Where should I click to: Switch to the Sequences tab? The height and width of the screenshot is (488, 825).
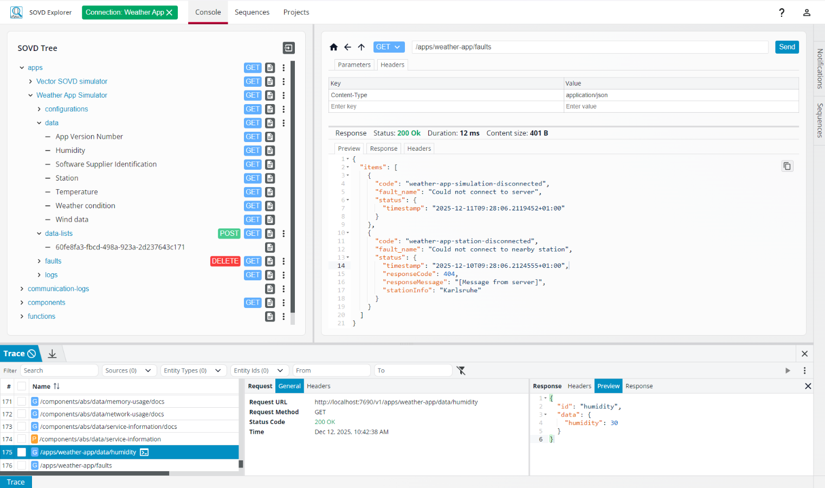point(252,12)
